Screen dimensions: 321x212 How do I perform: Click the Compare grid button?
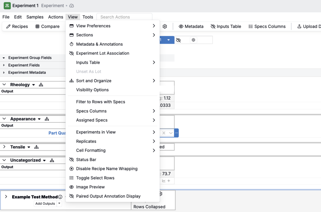pyautogui.click(x=47, y=26)
